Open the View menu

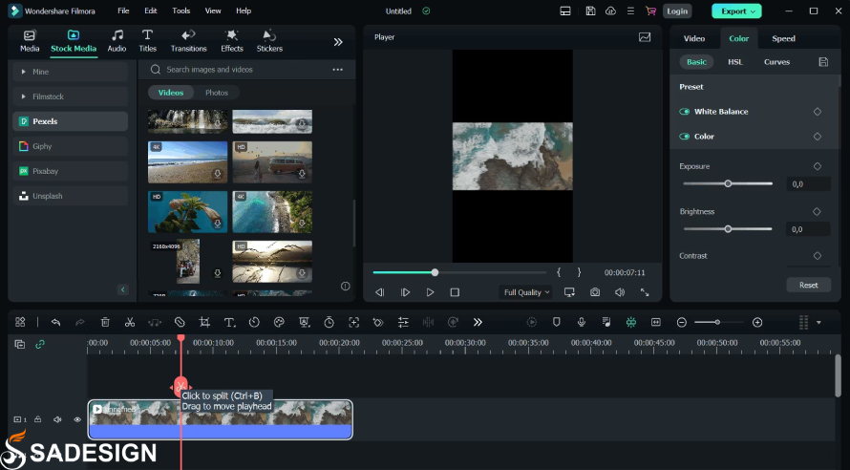213,11
